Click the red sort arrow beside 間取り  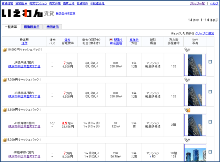111,40
